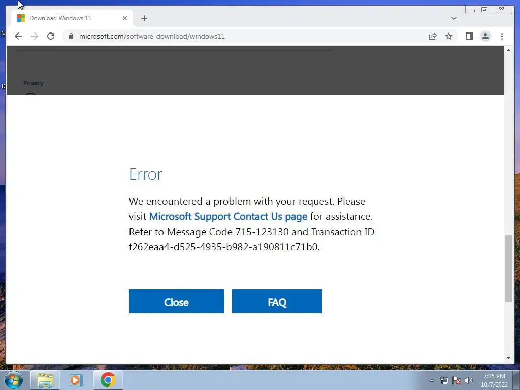Open Microsoft Support Contact Us page link
The height and width of the screenshot is (390, 520).
pyautogui.click(x=228, y=216)
